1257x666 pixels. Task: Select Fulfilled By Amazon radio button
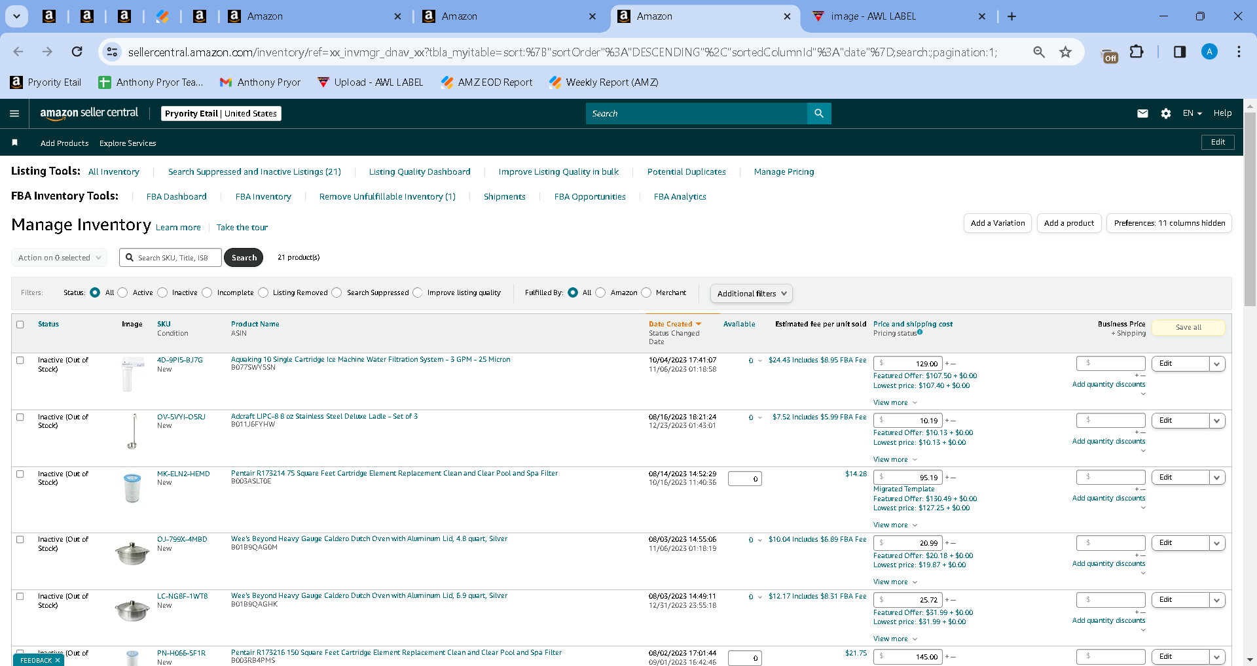pyautogui.click(x=600, y=292)
